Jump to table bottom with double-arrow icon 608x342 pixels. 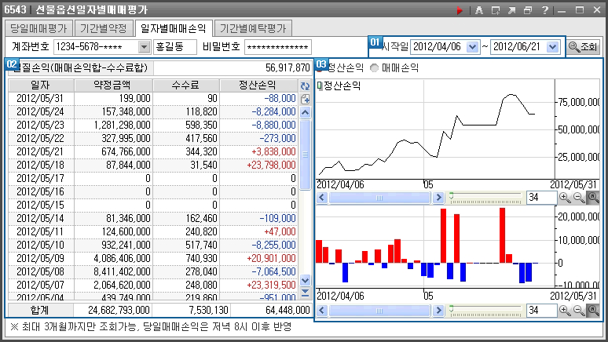305,293
